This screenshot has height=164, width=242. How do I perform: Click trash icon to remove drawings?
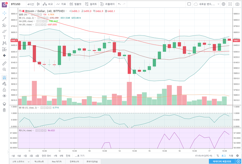point(4,110)
